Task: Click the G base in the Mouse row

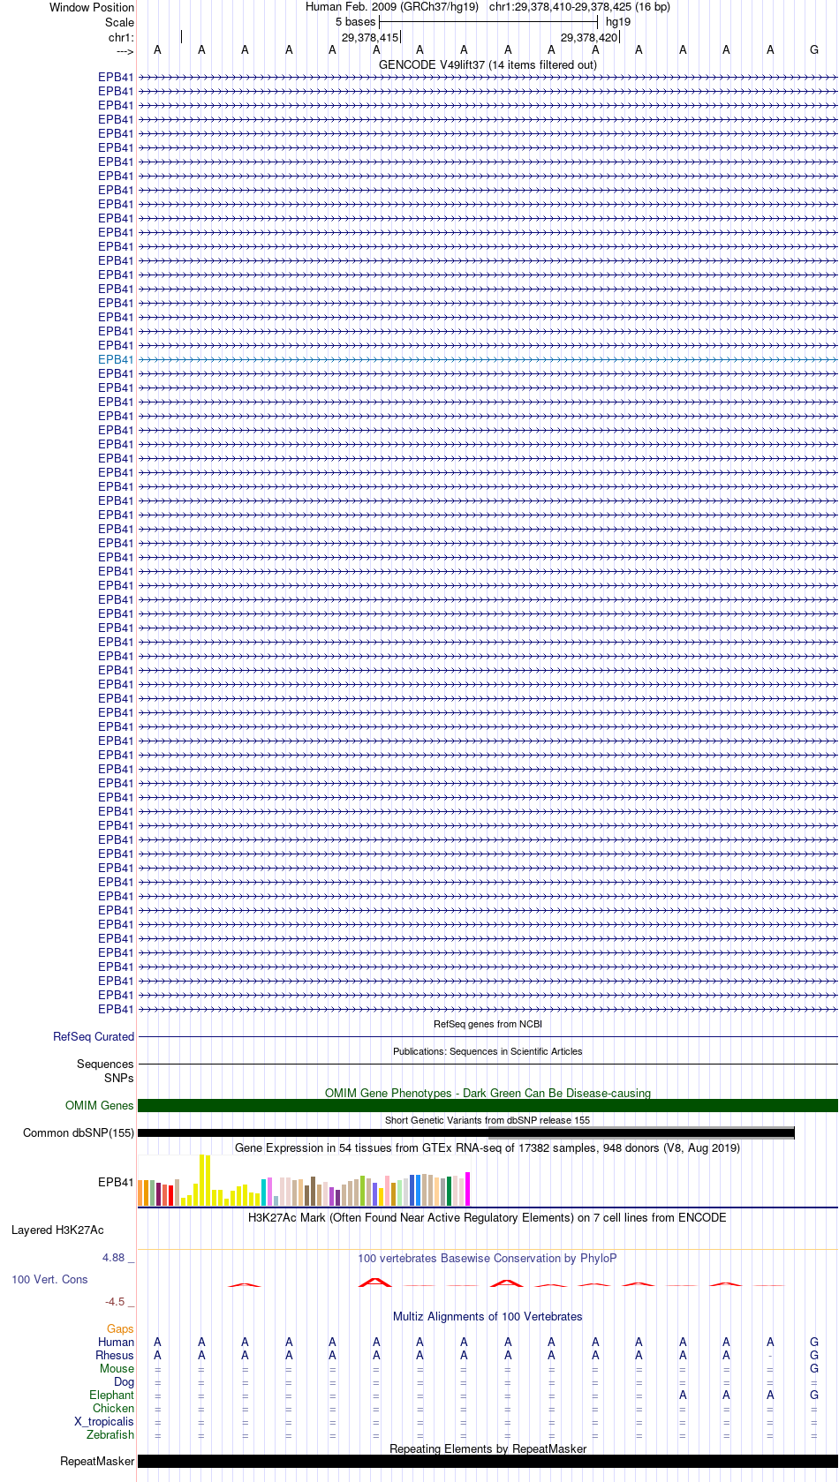Action: pos(814,1368)
